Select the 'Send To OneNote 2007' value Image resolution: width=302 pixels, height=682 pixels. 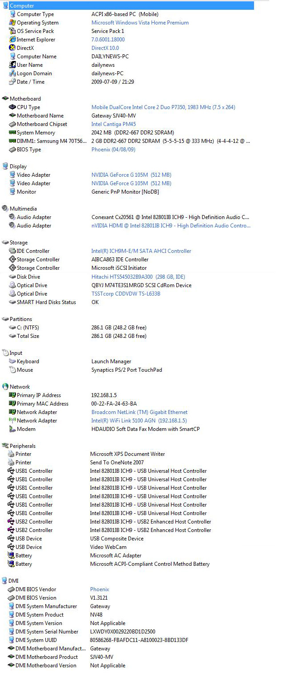click(117, 463)
